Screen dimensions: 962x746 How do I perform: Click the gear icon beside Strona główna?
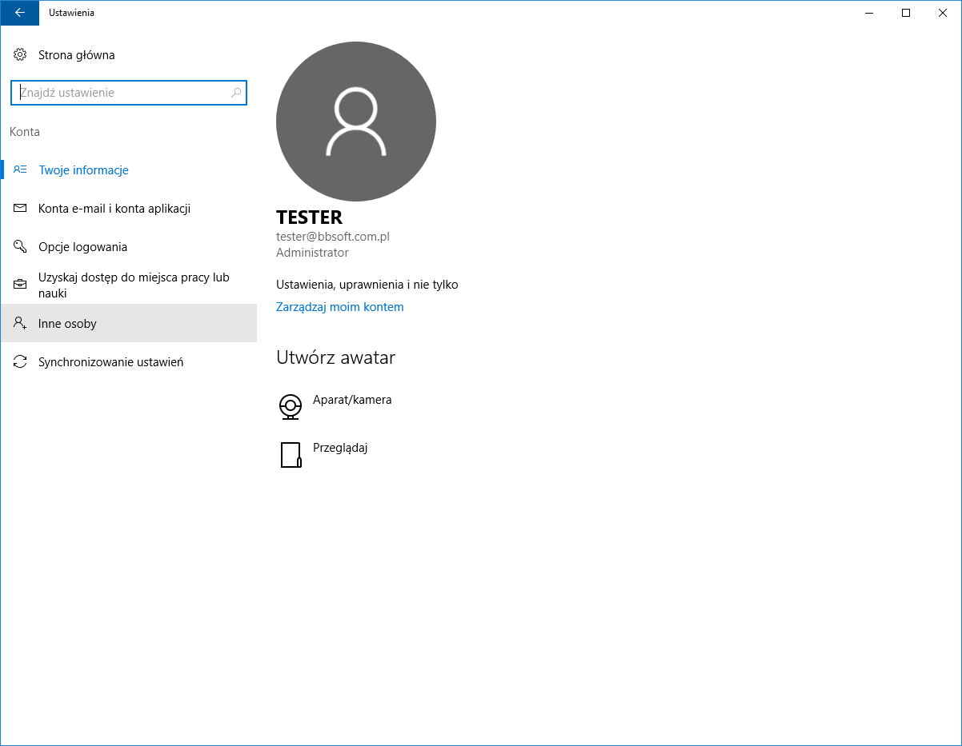click(20, 55)
